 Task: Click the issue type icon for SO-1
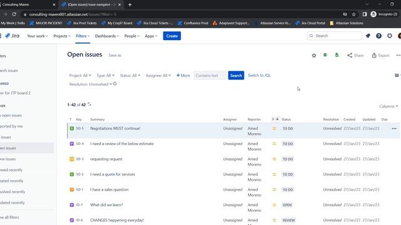[x=72, y=190]
